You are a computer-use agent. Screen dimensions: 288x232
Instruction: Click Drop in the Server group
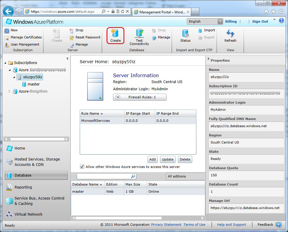tap(76, 30)
